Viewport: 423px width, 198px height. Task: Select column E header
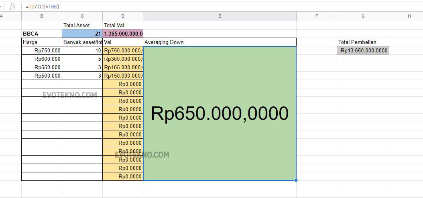coord(220,16)
